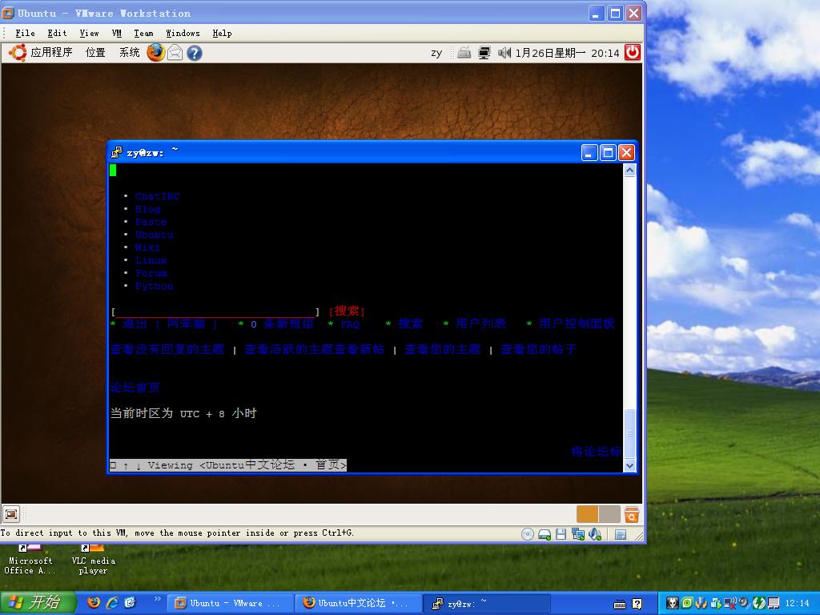Click the red 搜索 search button

[x=347, y=312]
